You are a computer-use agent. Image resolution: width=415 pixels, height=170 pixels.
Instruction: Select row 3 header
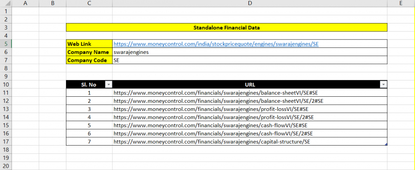coord(6,28)
